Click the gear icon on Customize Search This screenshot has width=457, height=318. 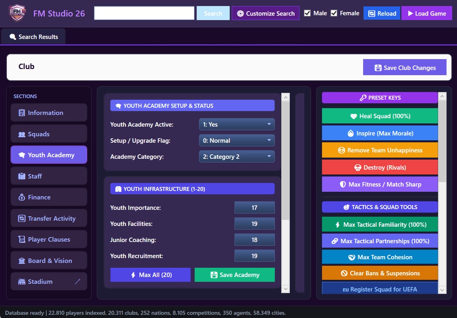tap(240, 14)
